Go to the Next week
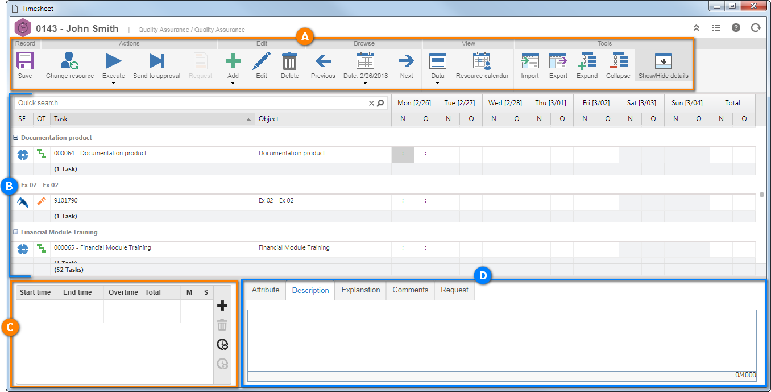 point(407,65)
